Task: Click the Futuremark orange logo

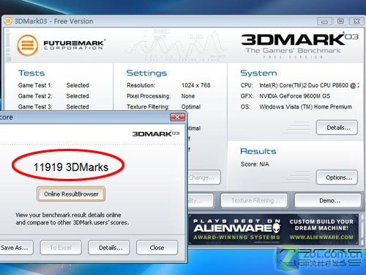Action: click(x=28, y=45)
